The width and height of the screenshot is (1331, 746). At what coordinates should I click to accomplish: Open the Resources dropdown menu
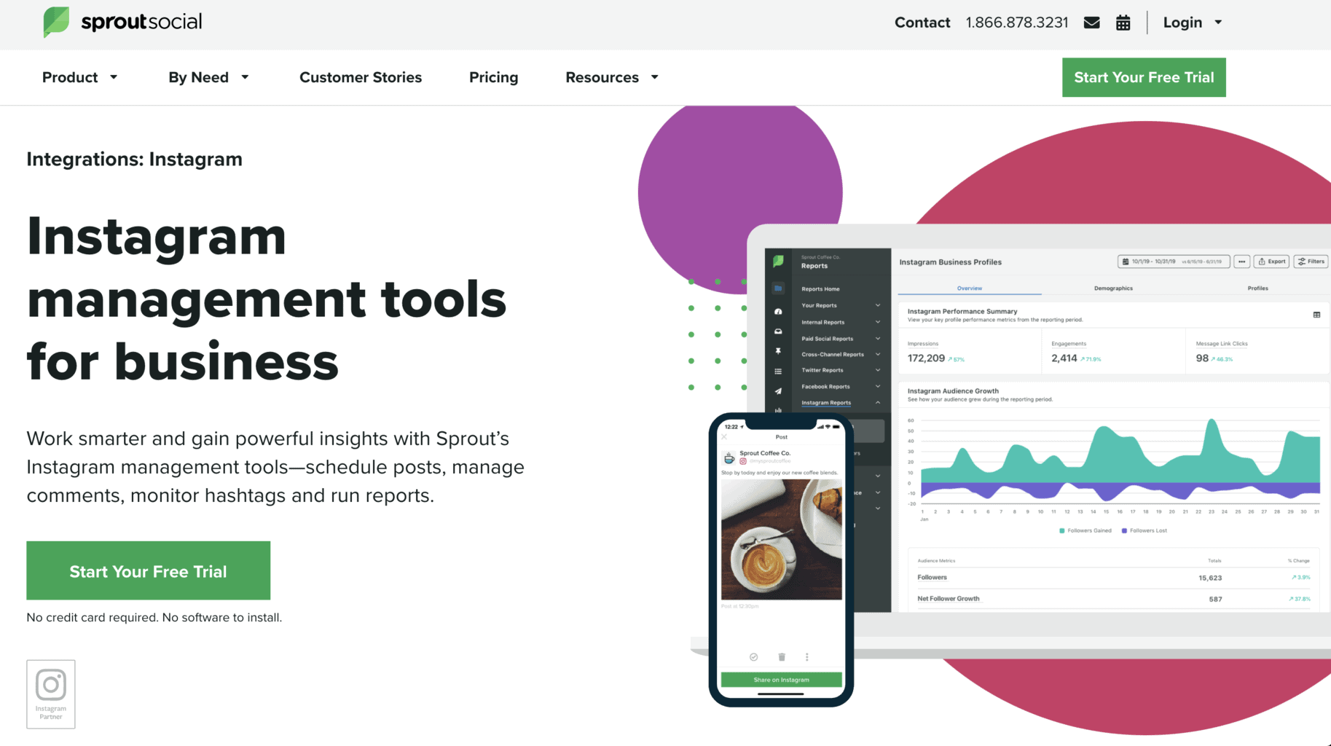(x=612, y=77)
